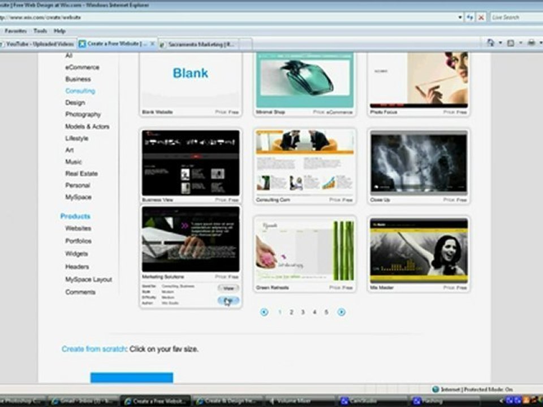Image resolution: width=543 pixels, height=407 pixels.
Task: Select the Models & Actors category
Action: pyautogui.click(x=87, y=126)
